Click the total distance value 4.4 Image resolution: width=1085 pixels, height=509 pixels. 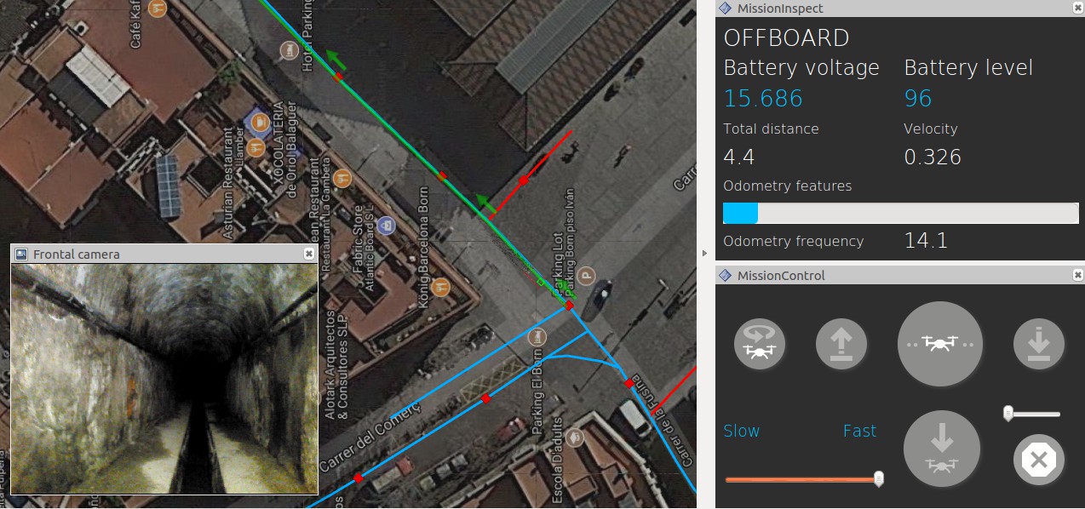738,157
